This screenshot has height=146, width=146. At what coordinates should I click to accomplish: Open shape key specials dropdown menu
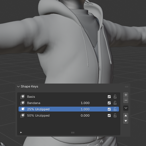coord(126,108)
